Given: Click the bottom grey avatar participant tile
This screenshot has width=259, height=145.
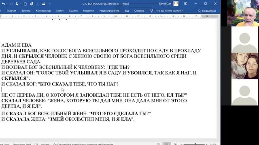Looking at the screenshot, I should 244,92.
